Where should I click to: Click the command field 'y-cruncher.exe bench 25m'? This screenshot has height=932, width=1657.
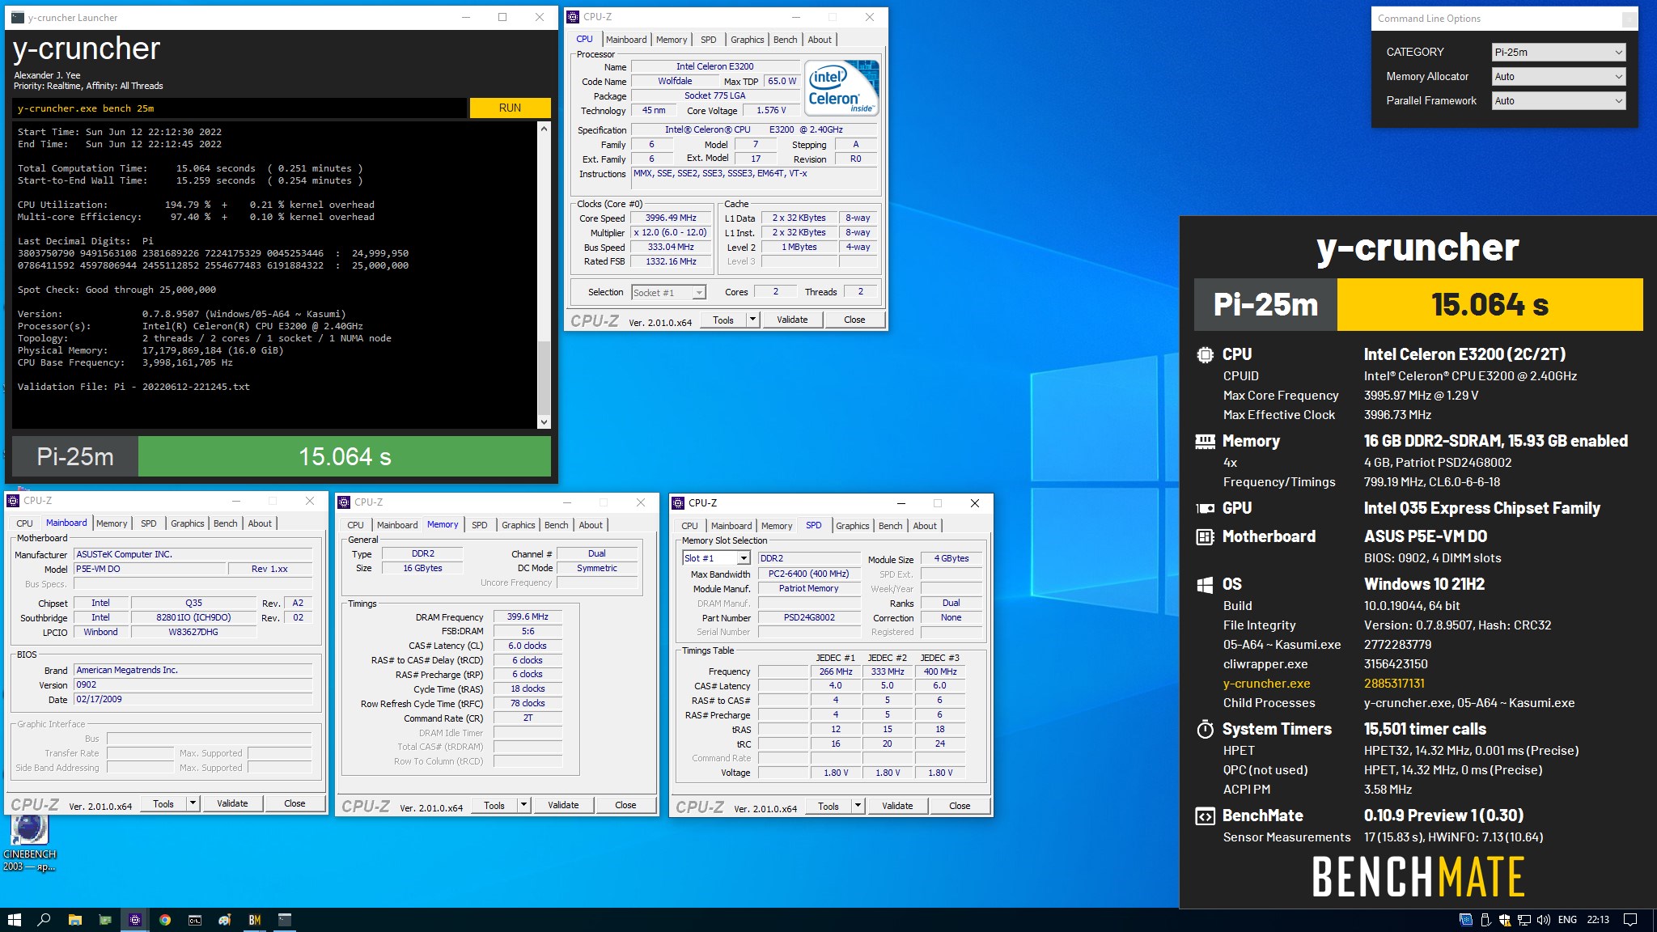pyautogui.click(x=239, y=108)
